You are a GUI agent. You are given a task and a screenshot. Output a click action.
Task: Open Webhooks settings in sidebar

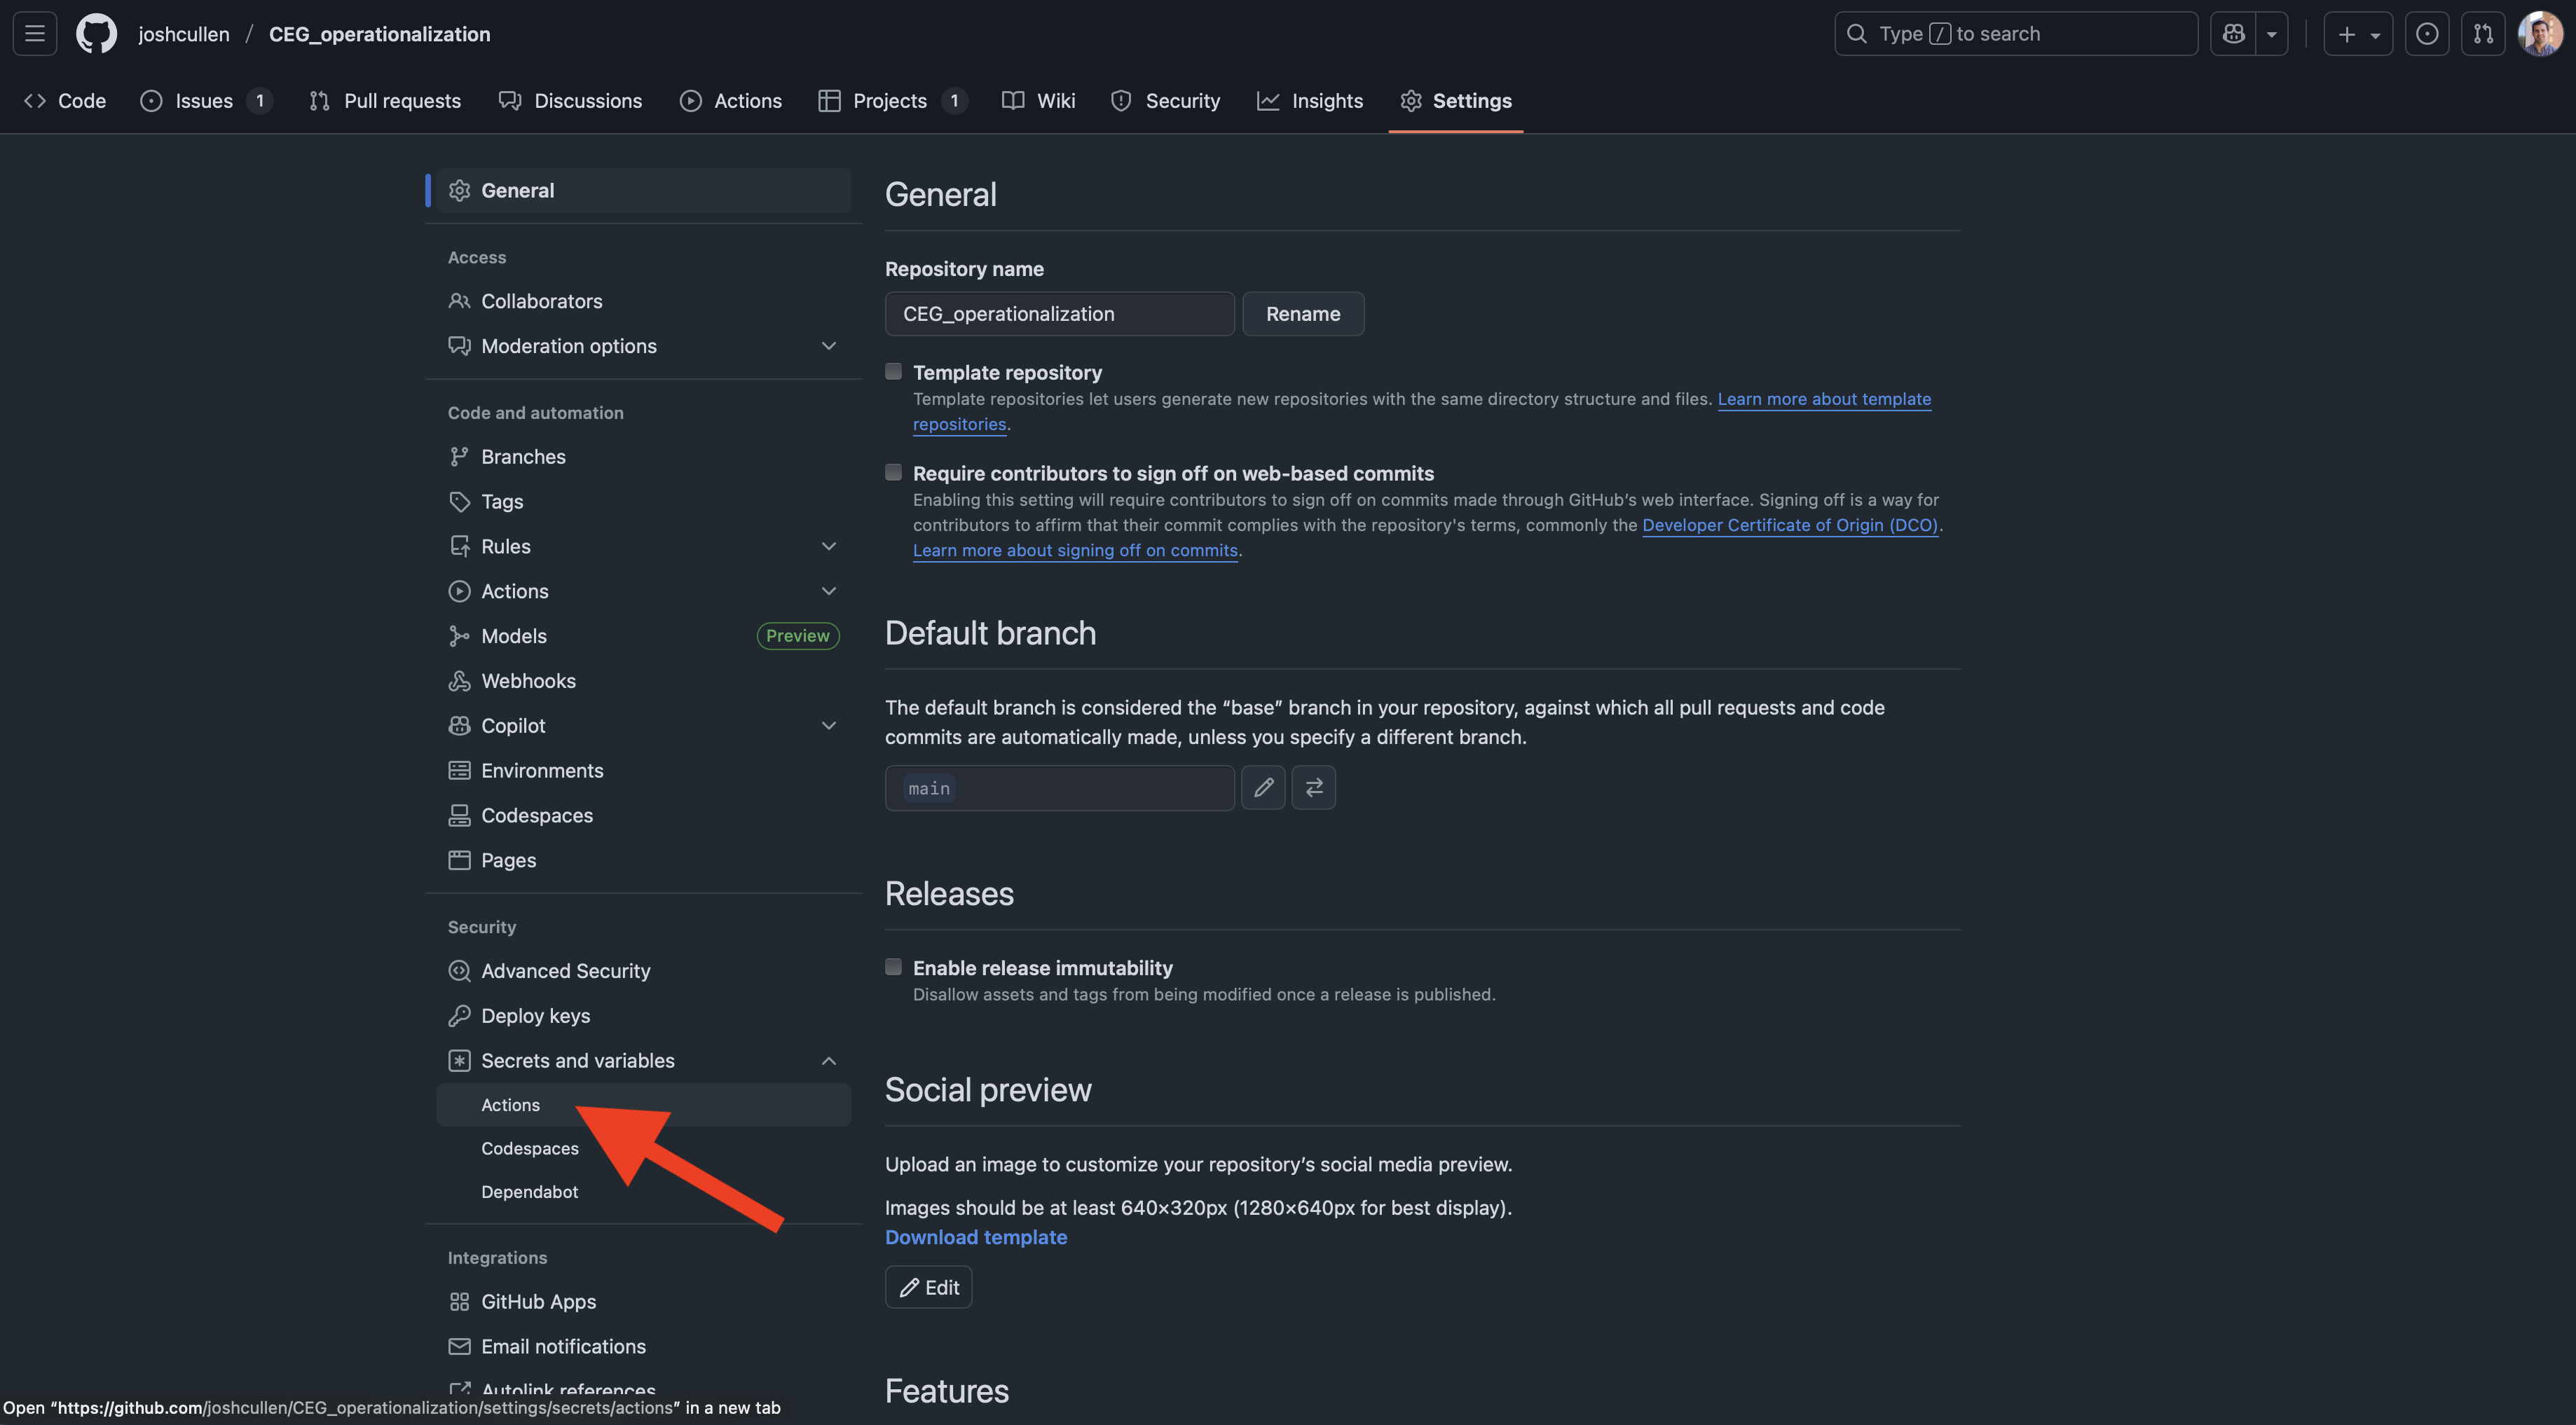tap(528, 681)
